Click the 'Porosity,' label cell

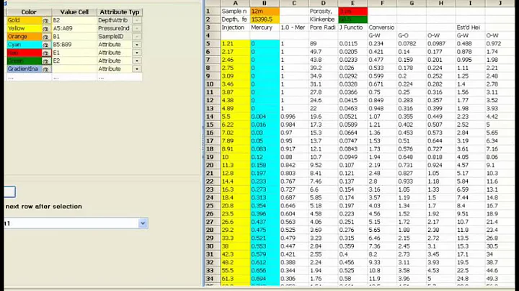324,12
